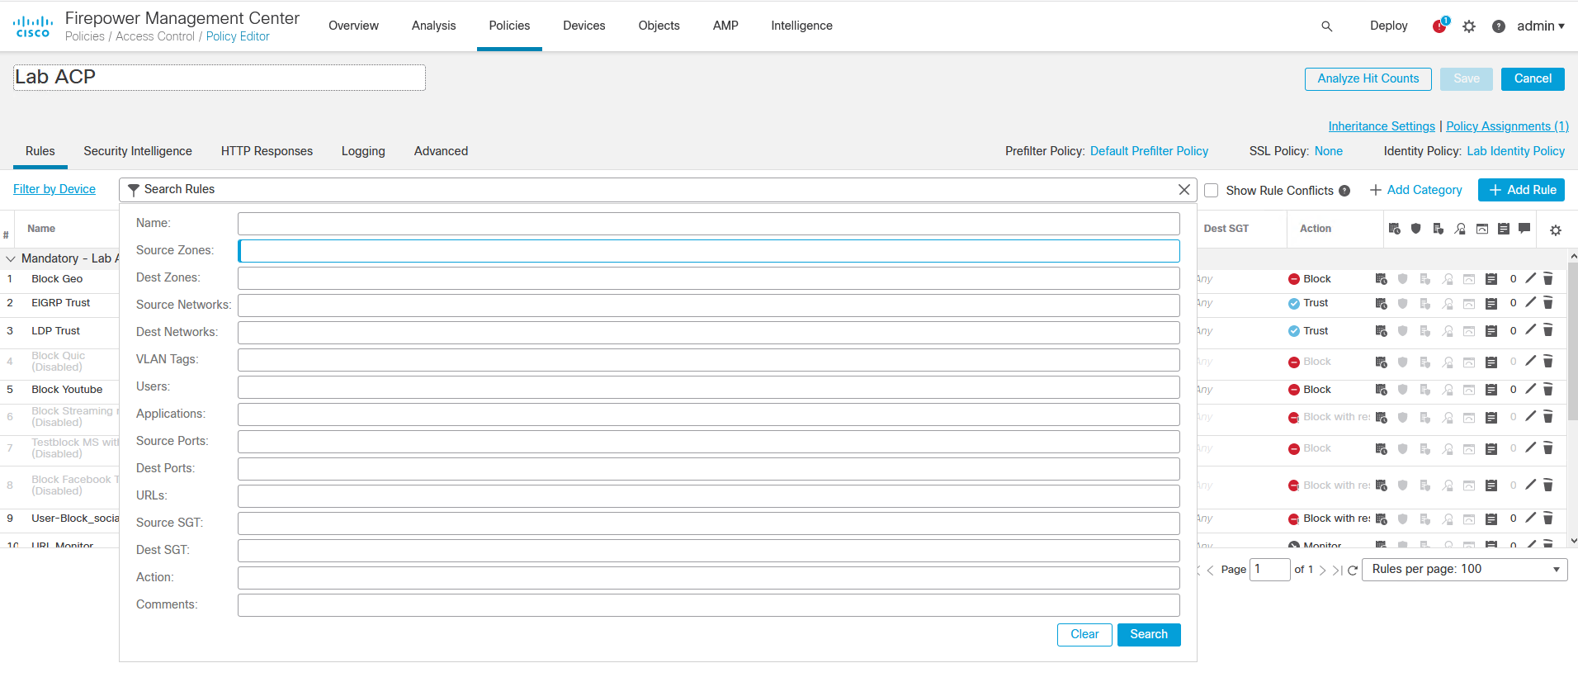Switch to the Security Intelligence tab
Image resolution: width=1578 pixels, height=682 pixels.
(138, 151)
